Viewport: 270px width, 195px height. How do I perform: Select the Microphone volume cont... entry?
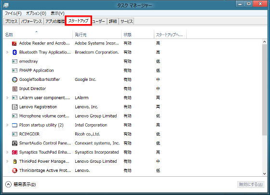[x=44, y=116]
